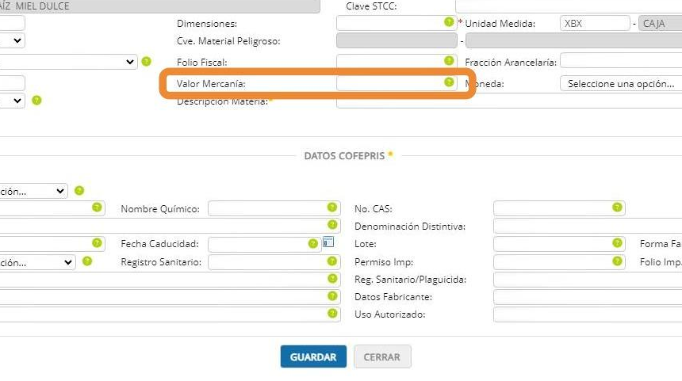Click help icon beside Folio Fiscal field
682x381 pixels.
(x=449, y=60)
